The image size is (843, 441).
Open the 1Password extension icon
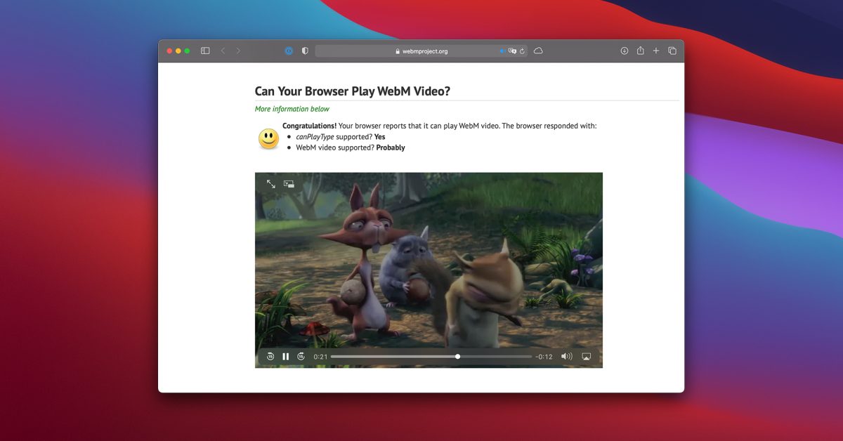point(289,51)
